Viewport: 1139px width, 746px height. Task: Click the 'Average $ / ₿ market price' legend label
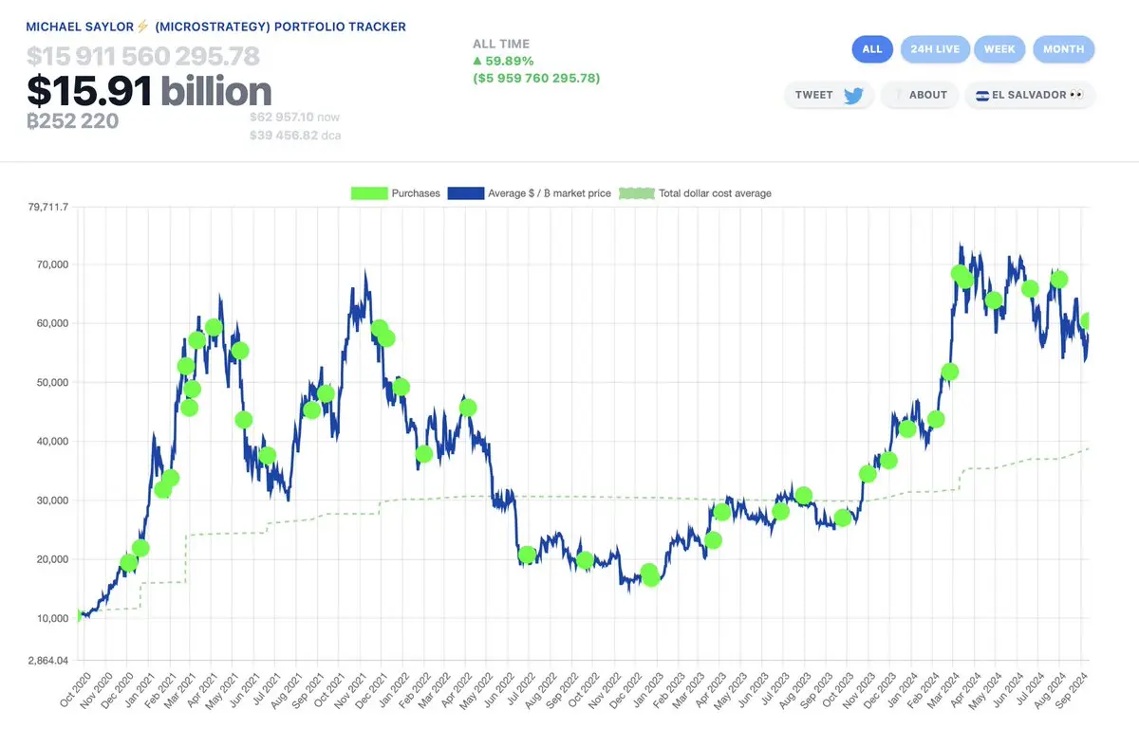(549, 193)
